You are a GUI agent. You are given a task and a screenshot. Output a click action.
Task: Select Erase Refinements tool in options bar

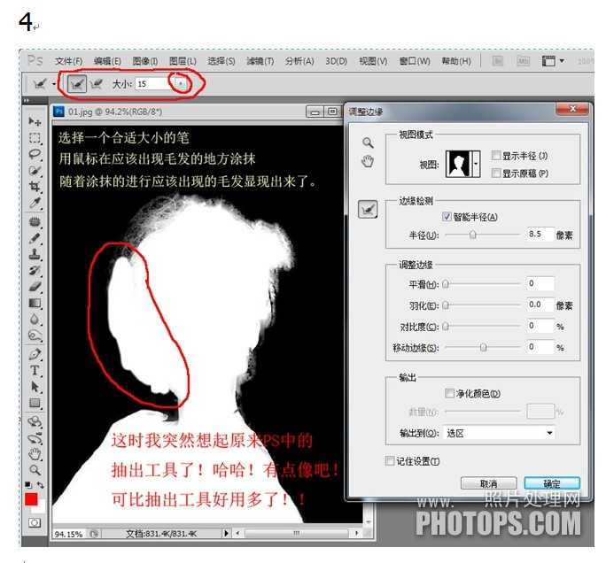point(96,83)
